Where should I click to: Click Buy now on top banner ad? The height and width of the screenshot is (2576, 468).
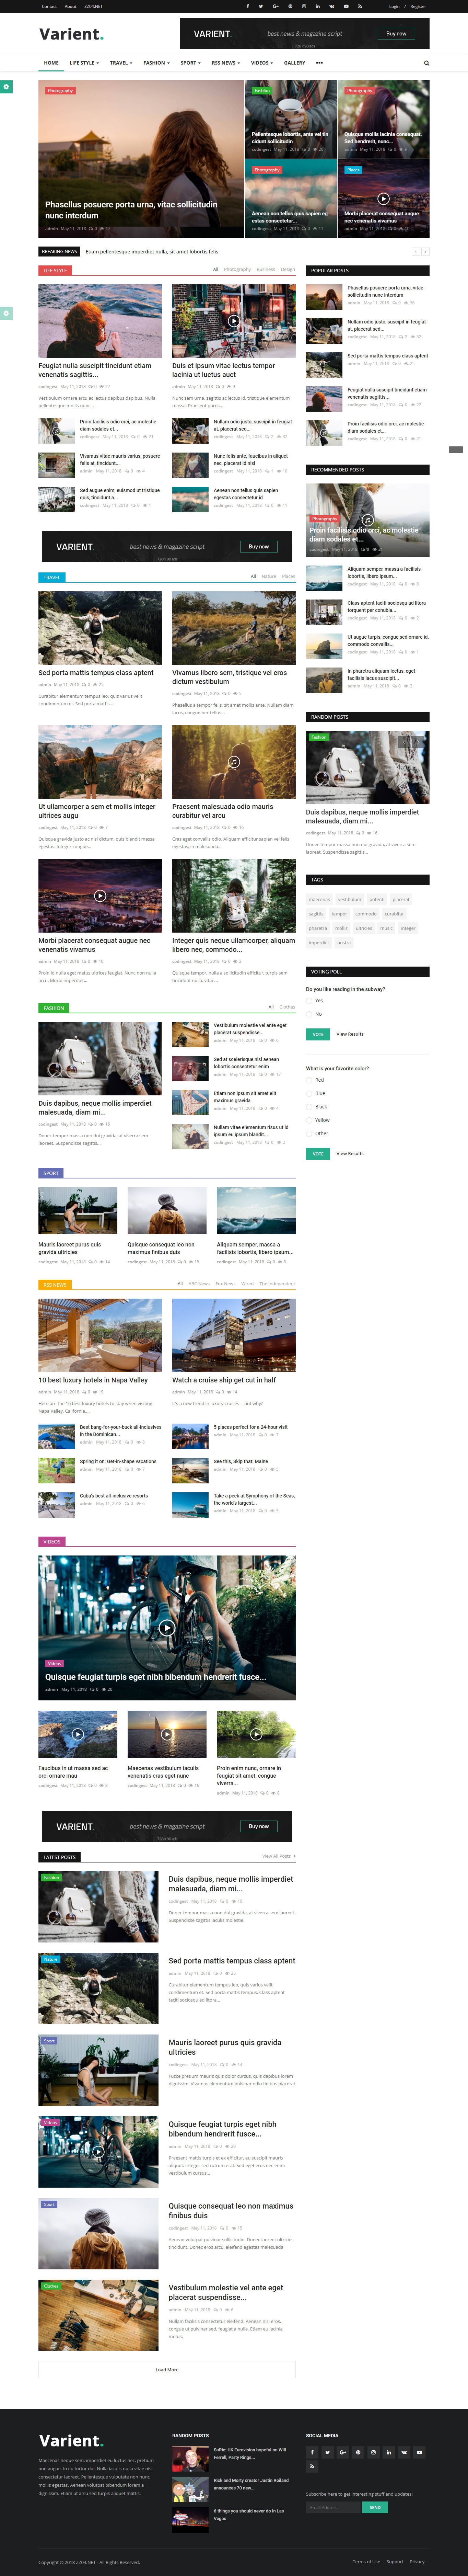coord(396,33)
